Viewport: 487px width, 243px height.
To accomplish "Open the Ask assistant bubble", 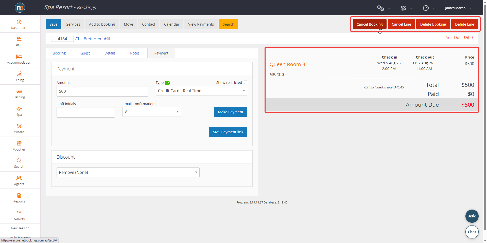I will point(472,216).
